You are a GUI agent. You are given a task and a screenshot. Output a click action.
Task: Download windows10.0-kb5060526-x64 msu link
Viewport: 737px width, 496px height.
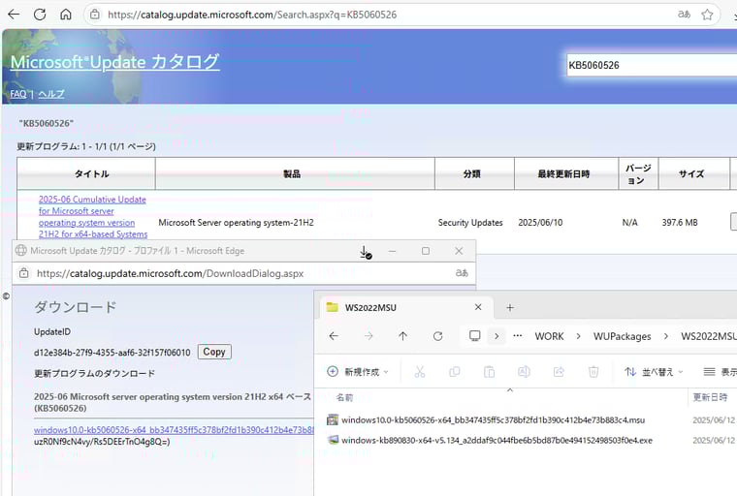pos(174,430)
